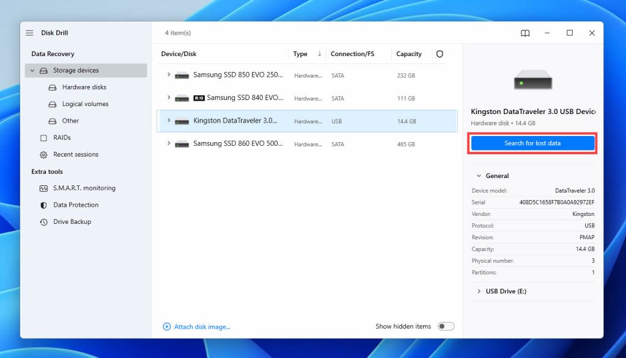The width and height of the screenshot is (626, 358).
Task: Open the help book icon in title bar
Action: click(x=525, y=33)
